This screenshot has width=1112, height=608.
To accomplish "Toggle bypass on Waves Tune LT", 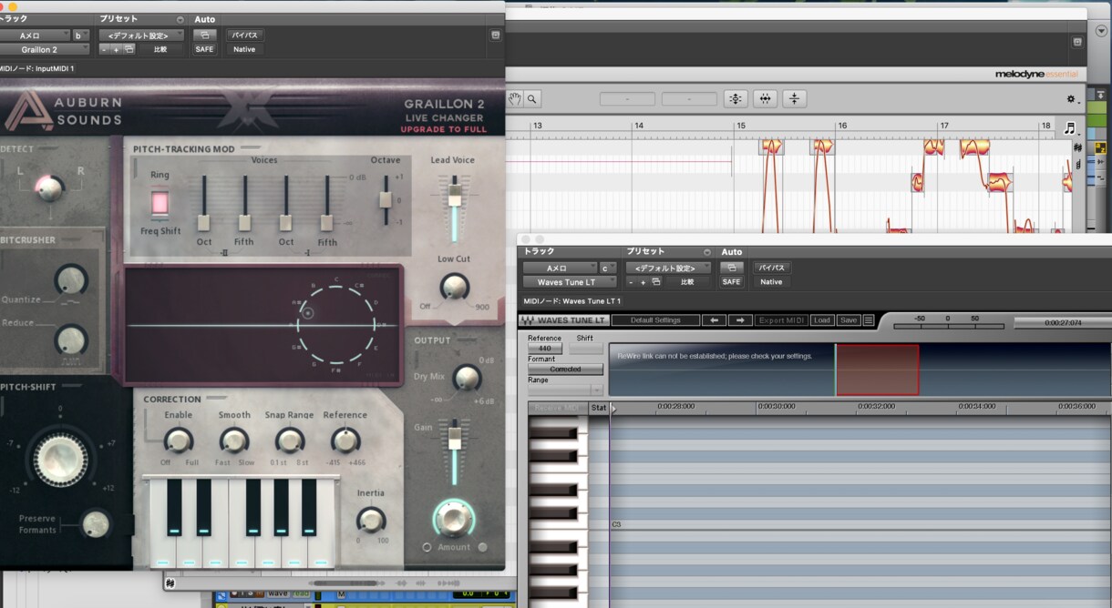I will [771, 268].
